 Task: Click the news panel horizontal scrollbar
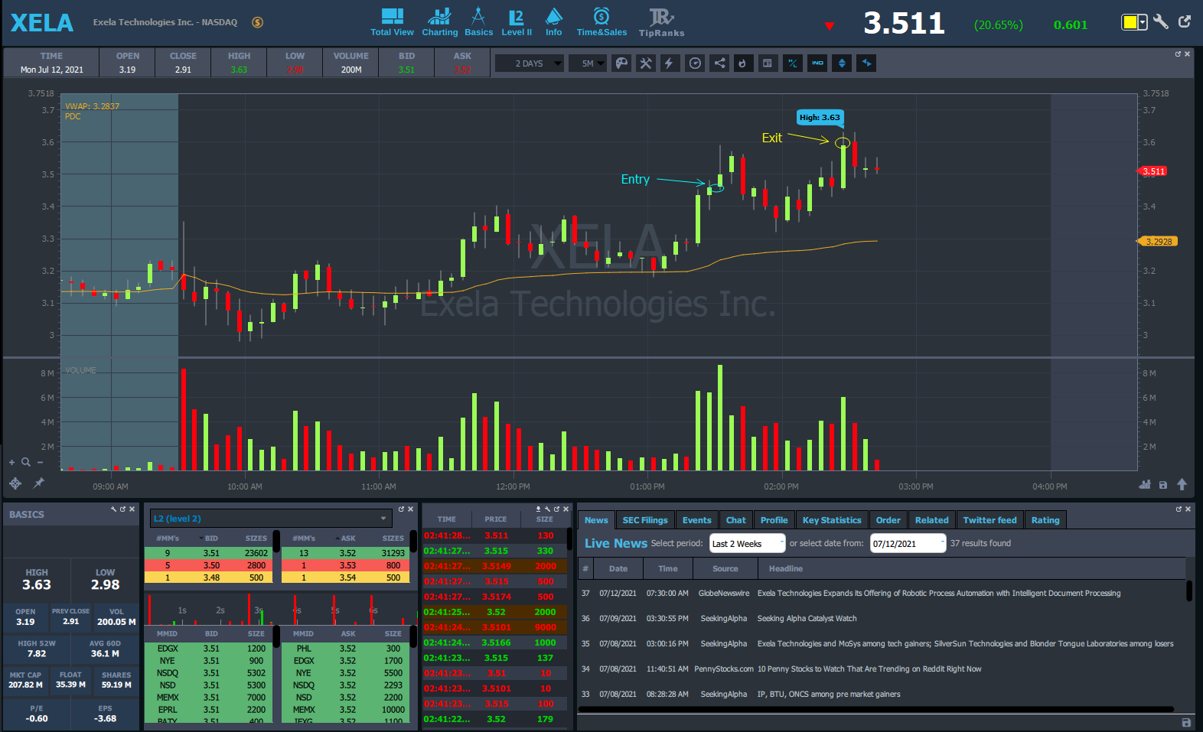tap(875, 709)
